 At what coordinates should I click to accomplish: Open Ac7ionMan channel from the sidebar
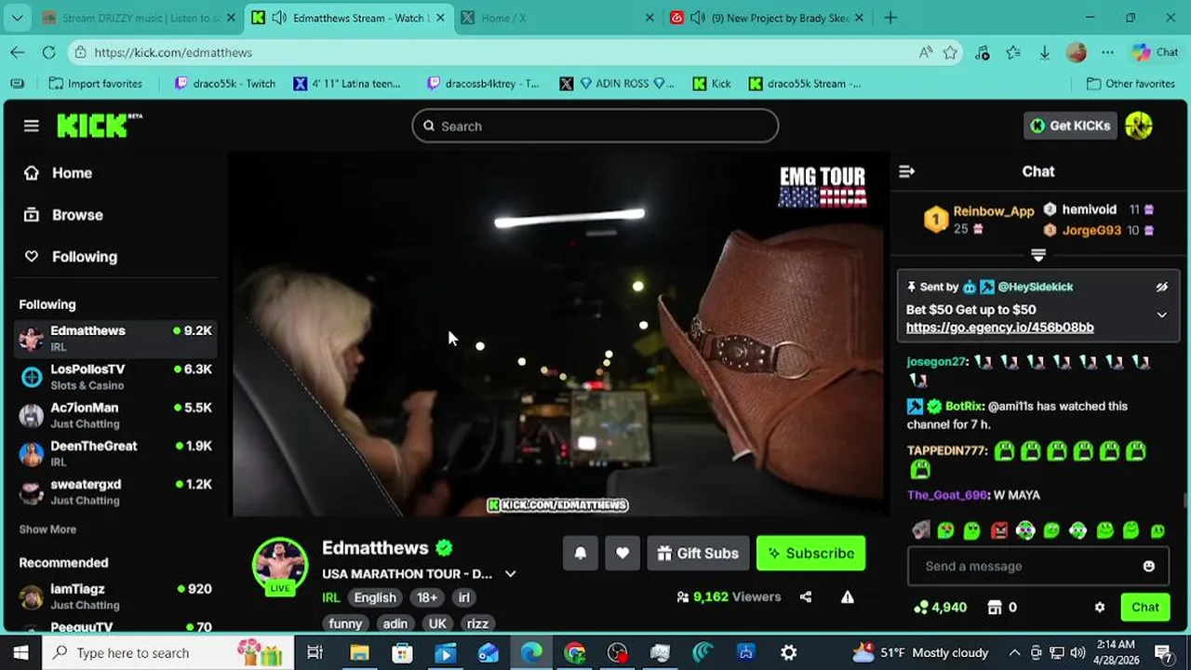point(115,415)
